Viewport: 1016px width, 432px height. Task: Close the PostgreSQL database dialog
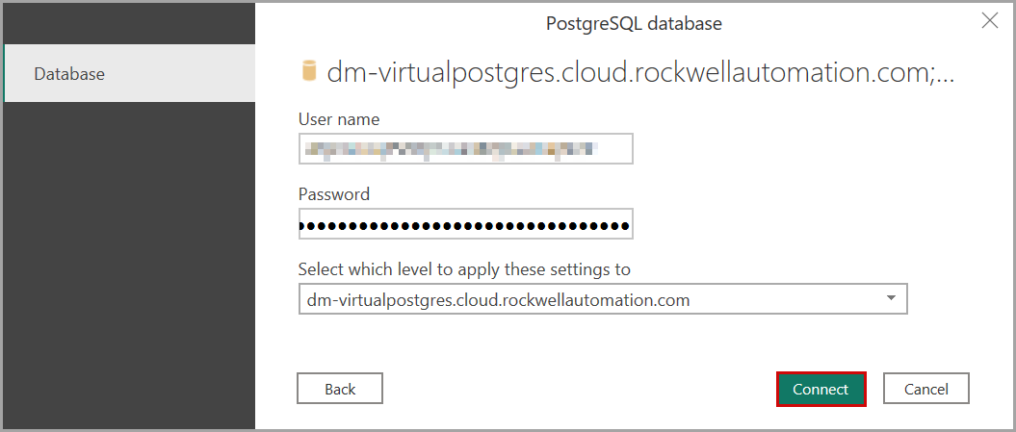[x=989, y=20]
